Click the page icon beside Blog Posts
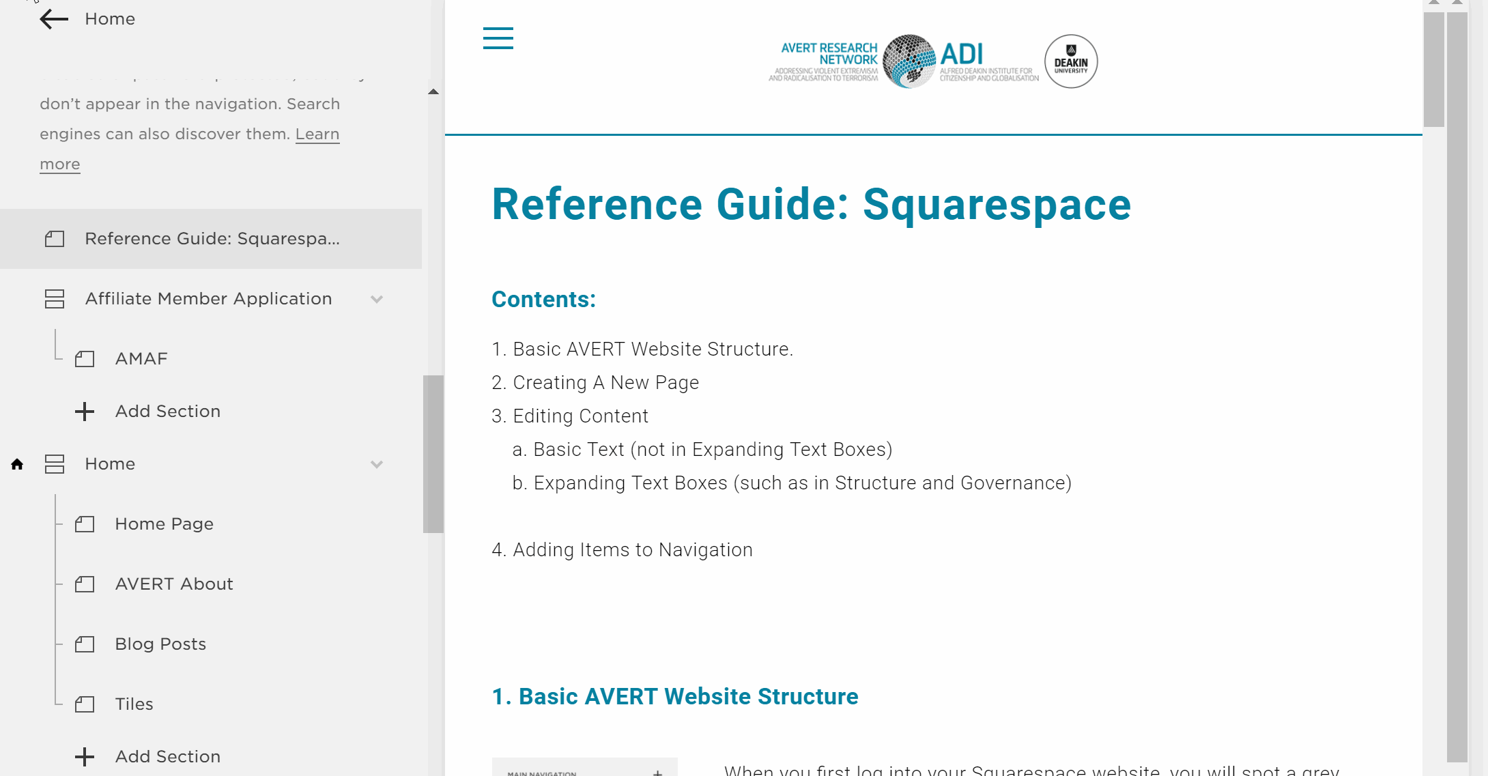Viewport: 1488px width, 776px height. (x=85, y=644)
